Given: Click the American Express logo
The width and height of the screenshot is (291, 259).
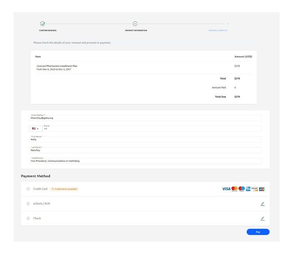Looking at the screenshot, I should click(x=248, y=189).
